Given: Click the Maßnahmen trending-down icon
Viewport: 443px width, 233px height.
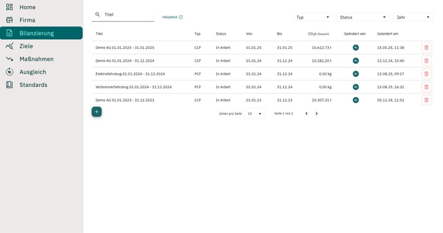Looking at the screenshot, I should click(x=9, y=59).
